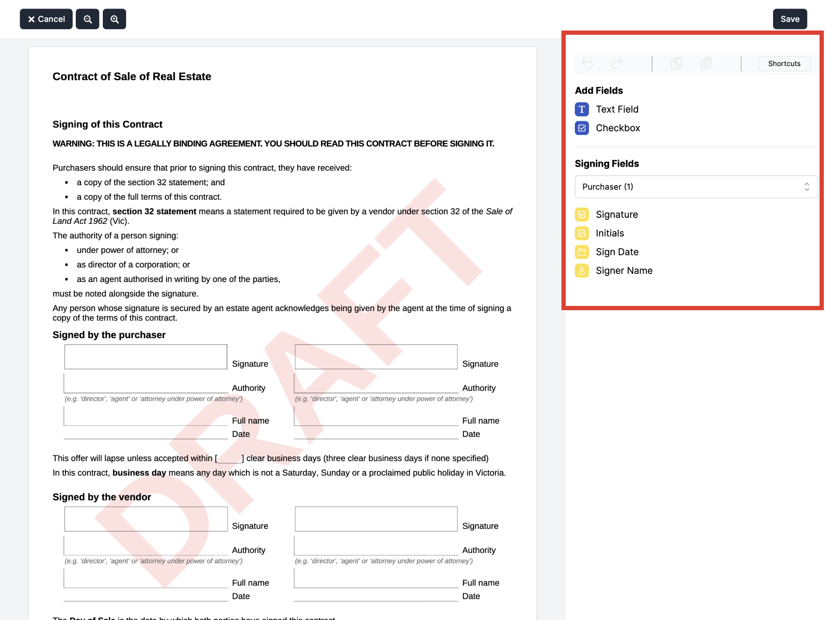This screenshot has width=826, height=620.
Task: Click the Signed by the vendor heading
Action: coord(102,497)
